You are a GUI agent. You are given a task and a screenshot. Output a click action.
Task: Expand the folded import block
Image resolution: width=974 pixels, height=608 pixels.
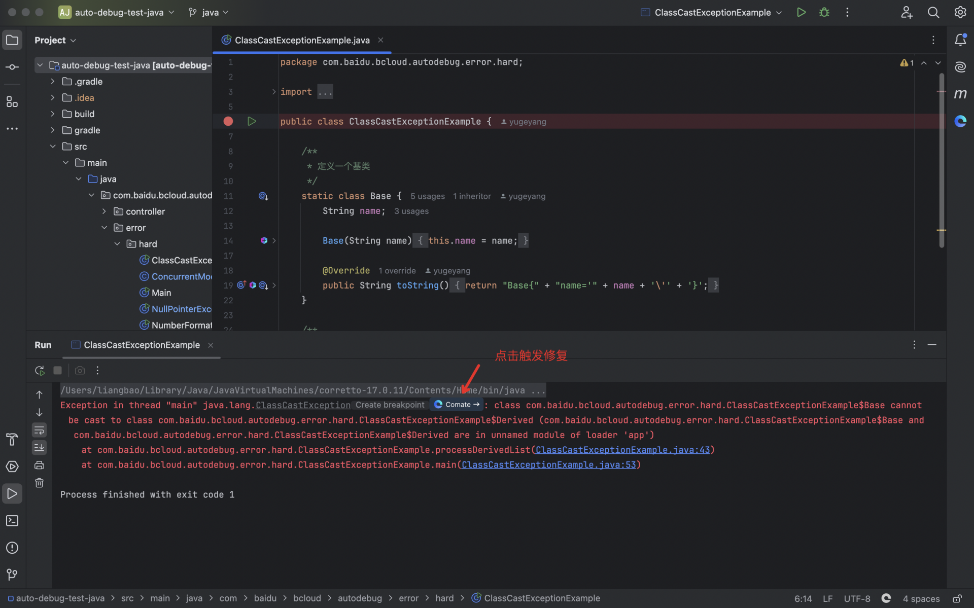point(274,92)
